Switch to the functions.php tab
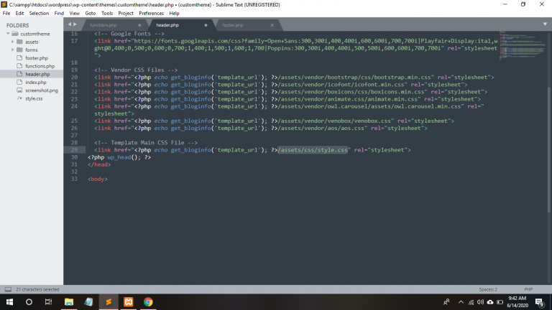The image size is (552, 310). [x=103, y=25]
